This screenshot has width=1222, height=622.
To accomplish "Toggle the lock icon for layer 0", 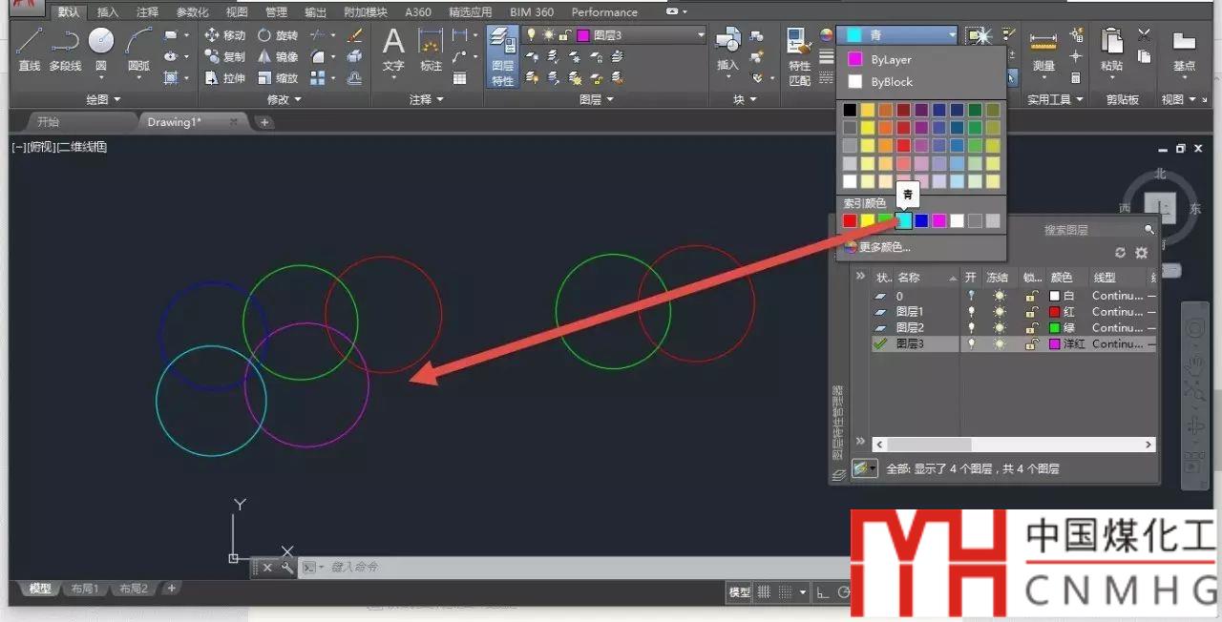I will pyautogui.click(x=1031, y=297).
